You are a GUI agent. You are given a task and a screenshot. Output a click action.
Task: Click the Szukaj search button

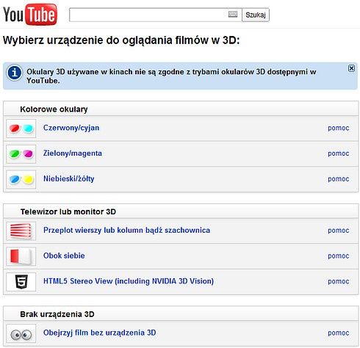pos(256,15)
